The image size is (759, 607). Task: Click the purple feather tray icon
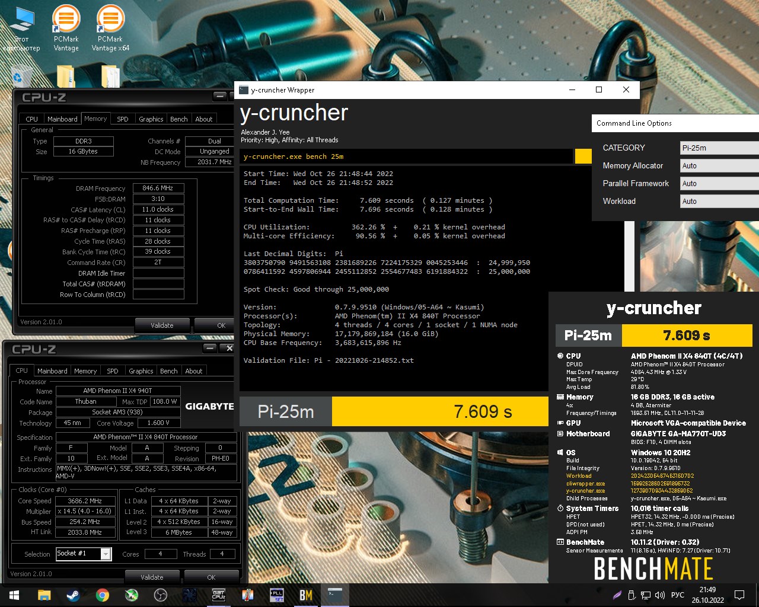pos(617,595)
